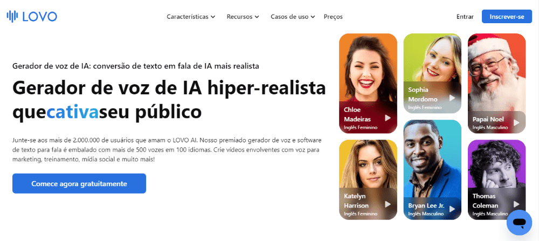Play Katelyn Harrison voice sample
This screenshot has width=539, height=241.
388,204
